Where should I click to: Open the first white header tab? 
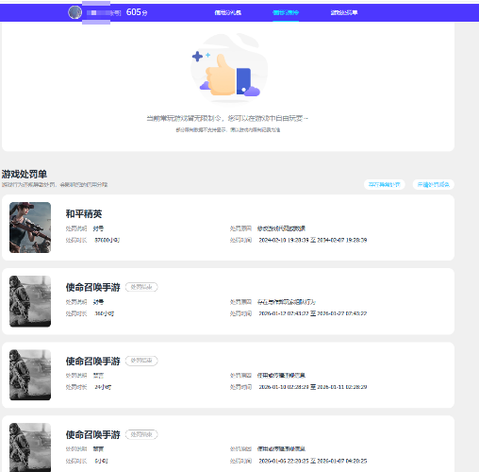228,12
